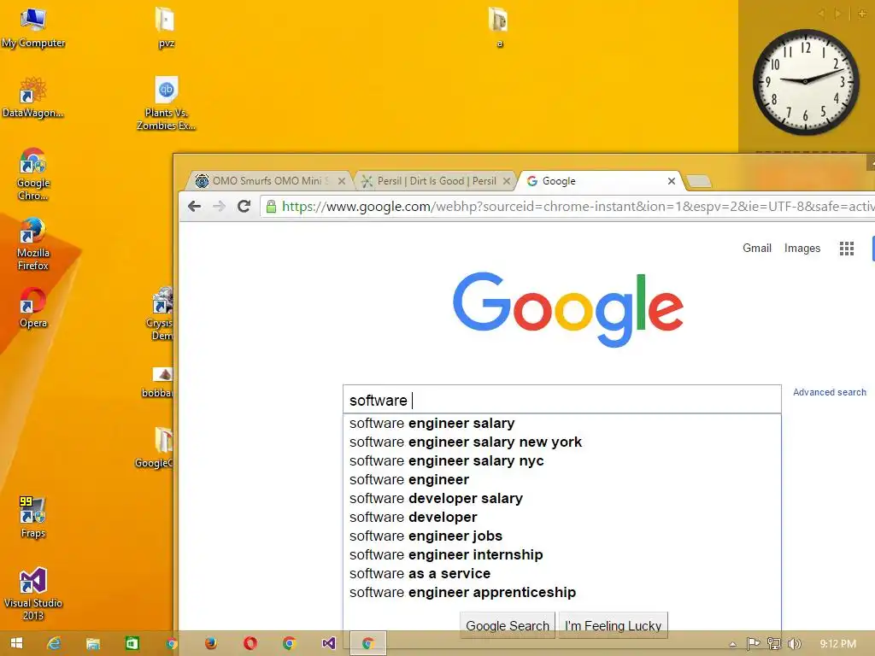Screen dimensions: 875x656
Task: Choose the plain software developer suggestion
Action: point(562,517)
